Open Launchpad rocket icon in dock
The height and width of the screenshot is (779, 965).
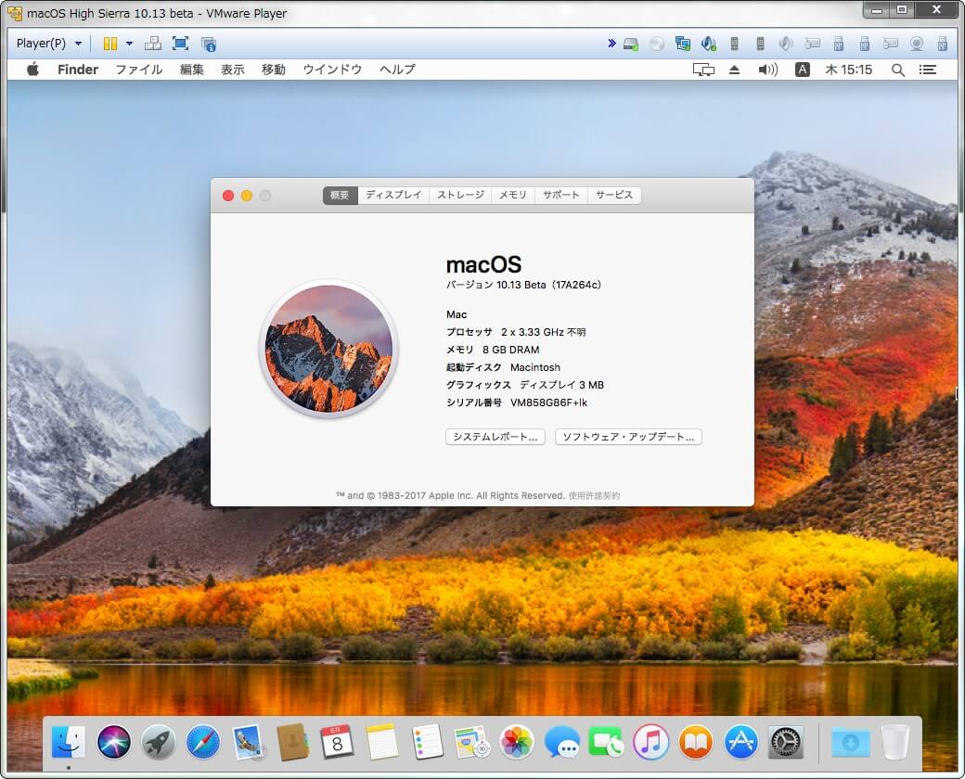[159, 742]
